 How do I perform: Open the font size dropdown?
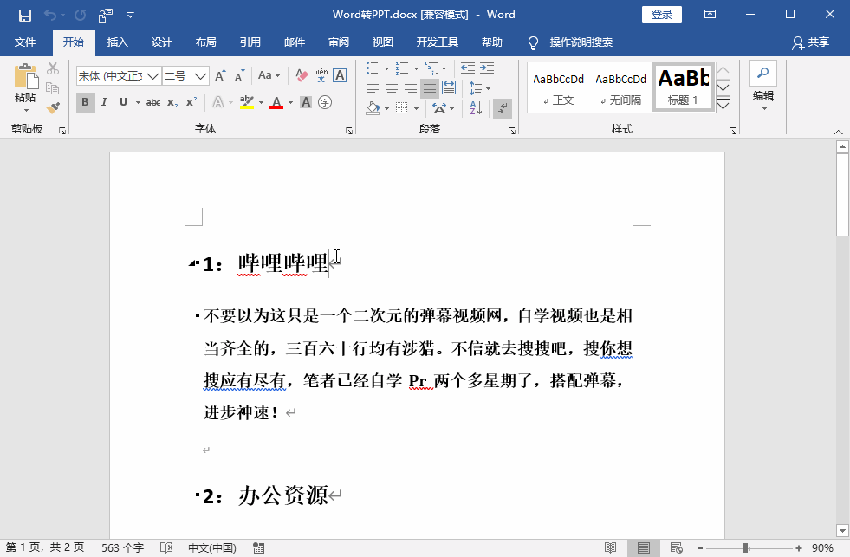200,74
